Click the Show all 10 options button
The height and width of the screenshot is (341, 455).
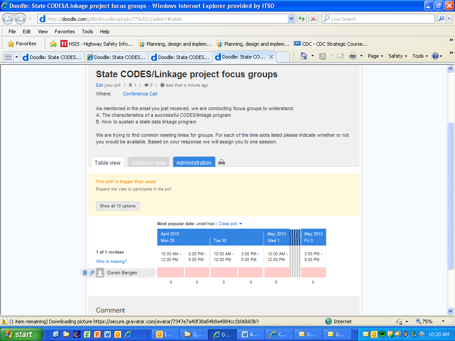click(x=117, y=206)
